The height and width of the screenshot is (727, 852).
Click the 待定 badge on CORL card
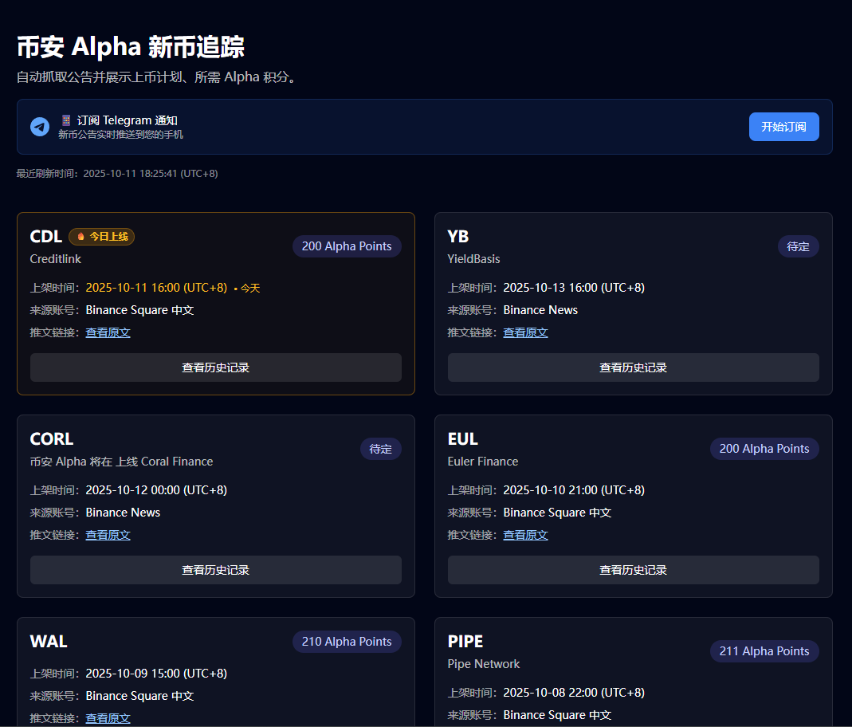click(380, 449)
